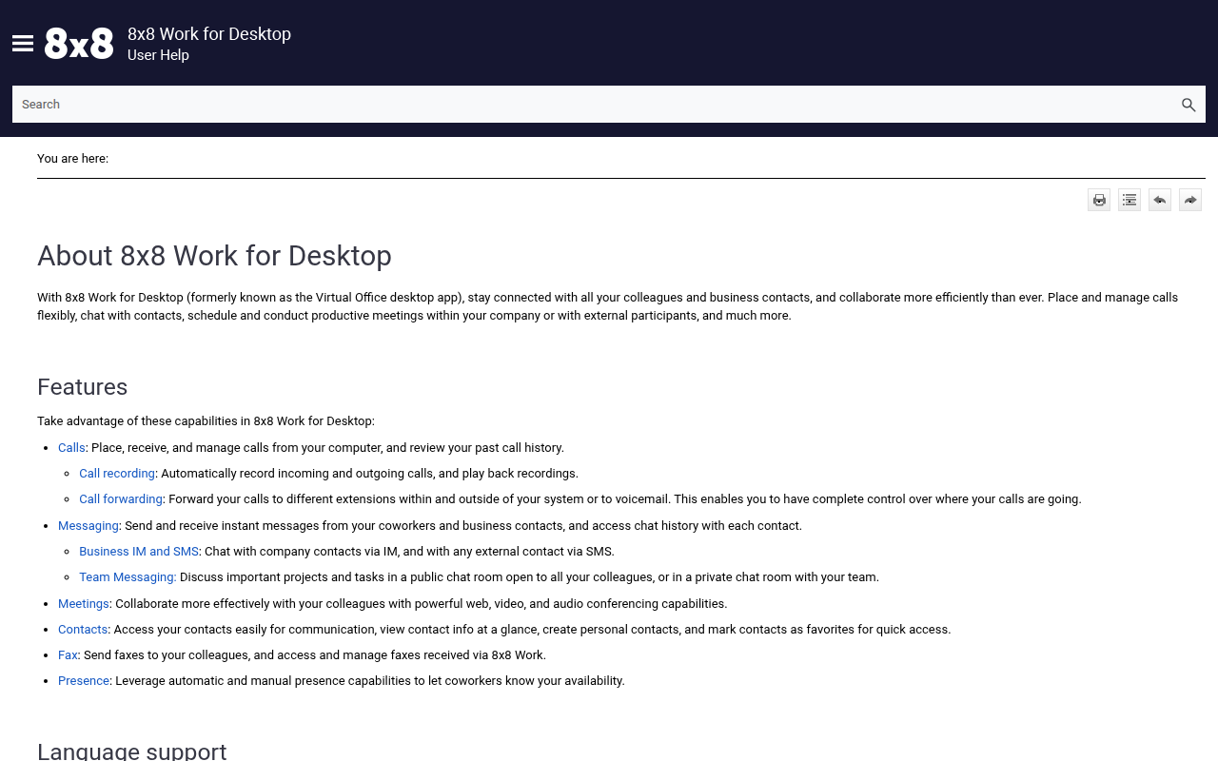Open the Call forwarding link

pyautogui.click(x=121, y=499)
